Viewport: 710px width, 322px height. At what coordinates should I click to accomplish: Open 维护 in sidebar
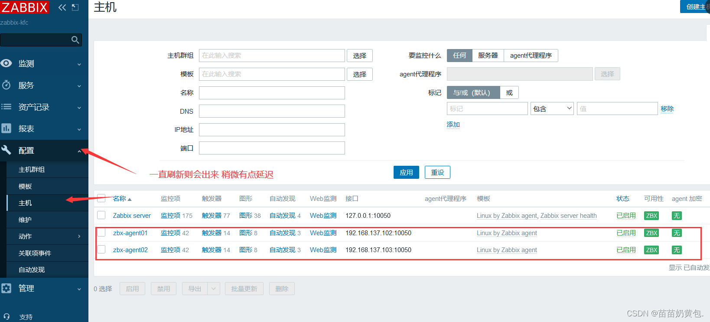(48, 220)
